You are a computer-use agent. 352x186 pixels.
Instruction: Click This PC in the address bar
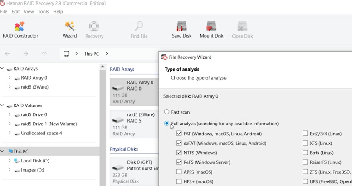pos(91,54)
